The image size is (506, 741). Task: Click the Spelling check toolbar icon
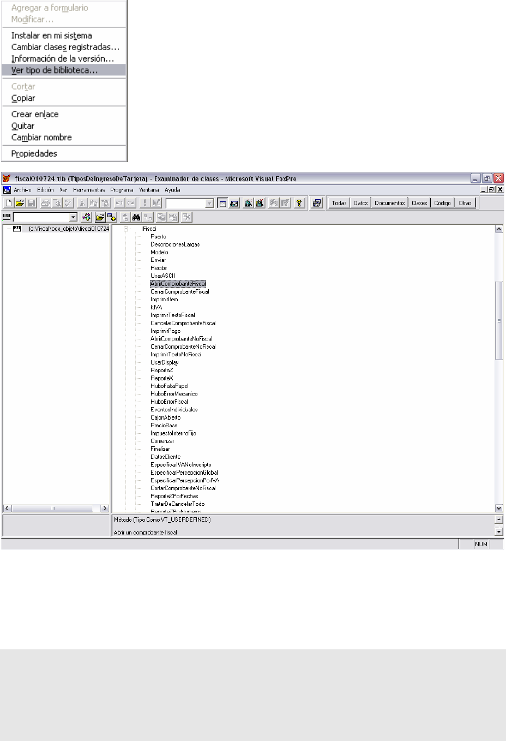pos(68,203)
